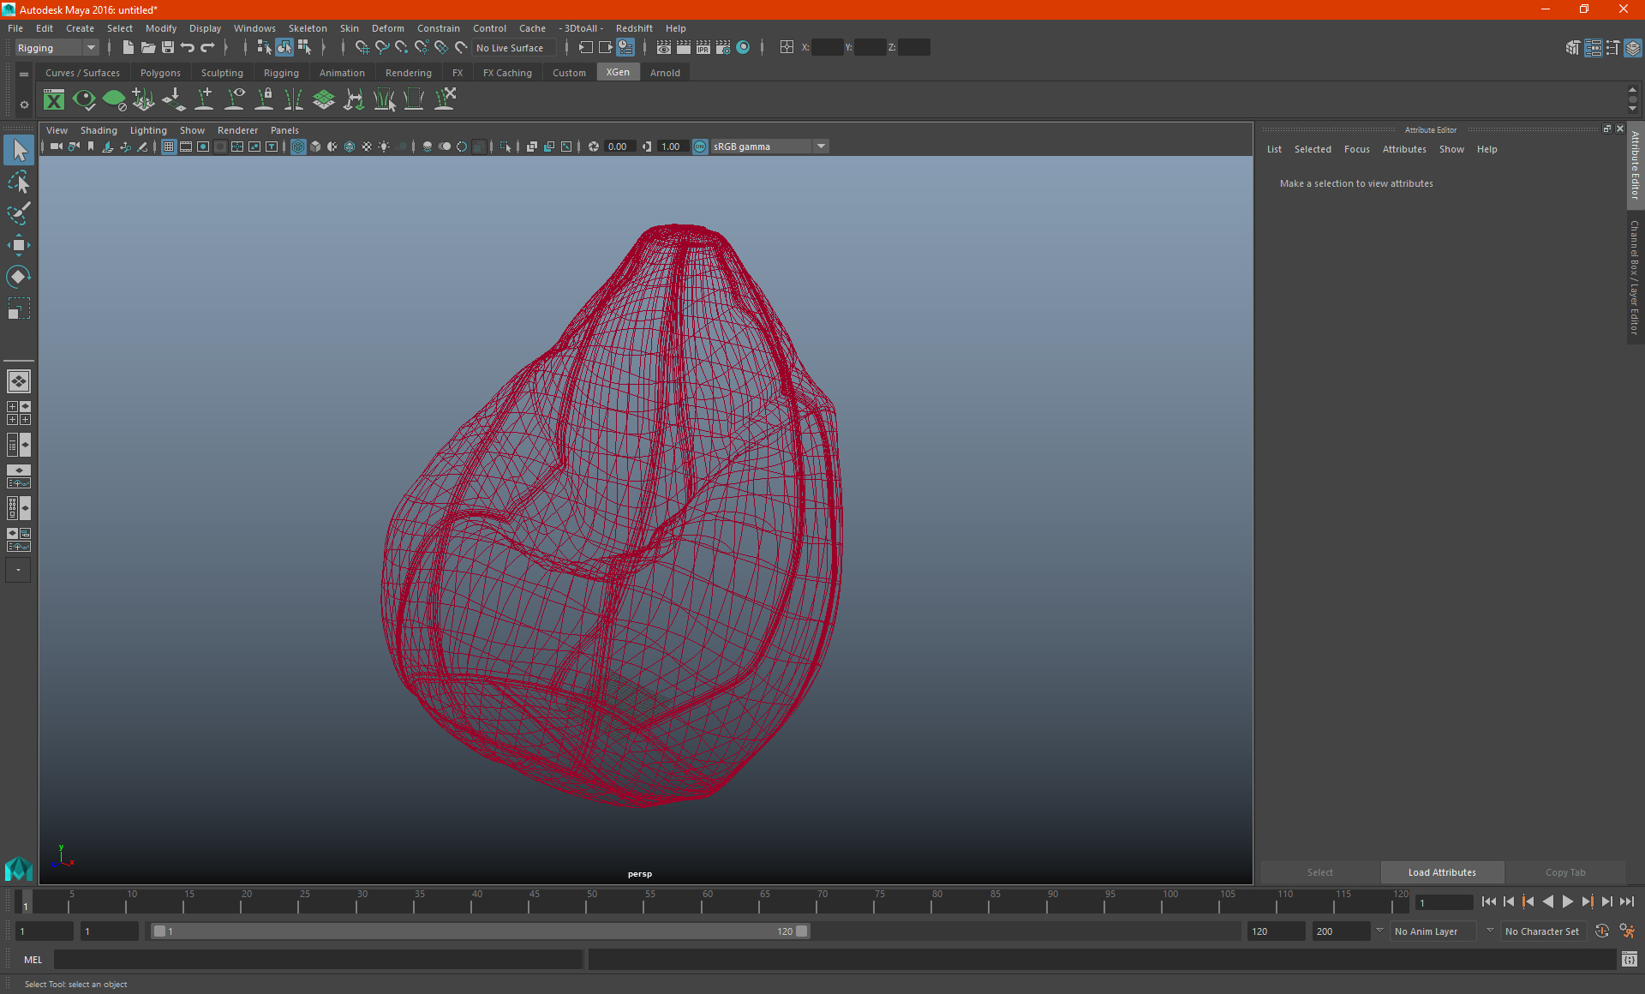The width and height of the screenshot is (1645, 994).
Task: Open the Script Editor icon
Action: 1630,960
